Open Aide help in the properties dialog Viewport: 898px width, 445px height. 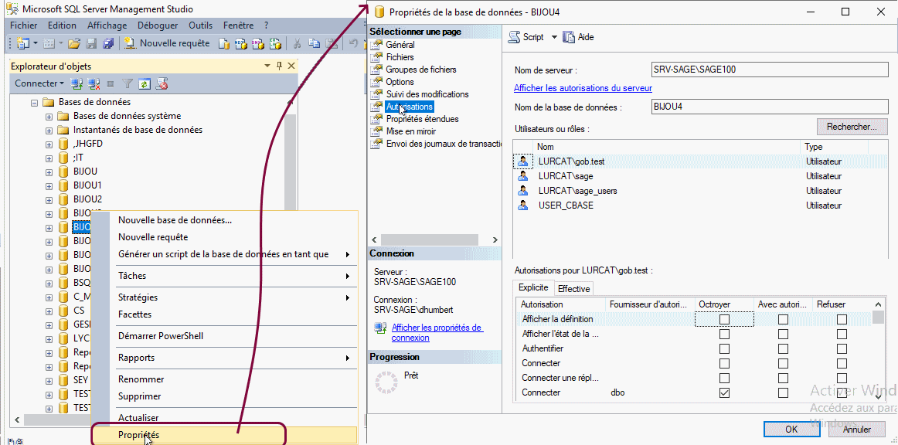pyautogui.click(x=578, y=37)
